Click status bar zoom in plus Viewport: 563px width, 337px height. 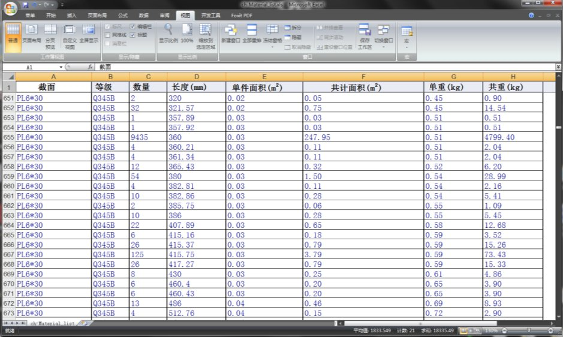click(x=550, y=330)
